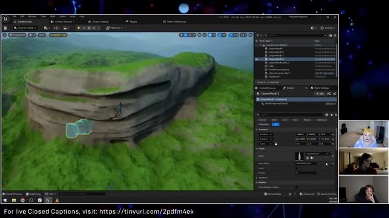Toggle the Scale lock ratio padlock

(x=276, y=144)
